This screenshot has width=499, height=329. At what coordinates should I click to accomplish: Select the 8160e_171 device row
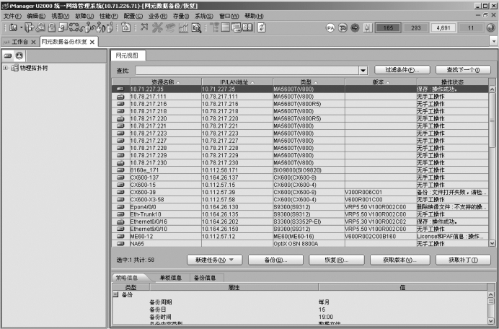point(300,170)
